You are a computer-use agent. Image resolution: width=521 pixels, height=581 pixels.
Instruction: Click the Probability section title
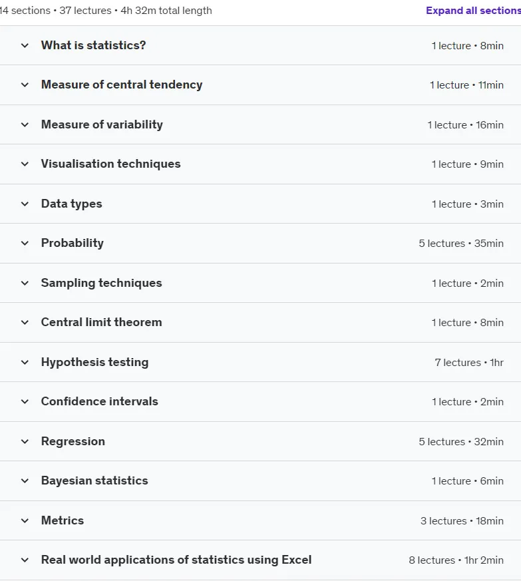pos(73,243)
